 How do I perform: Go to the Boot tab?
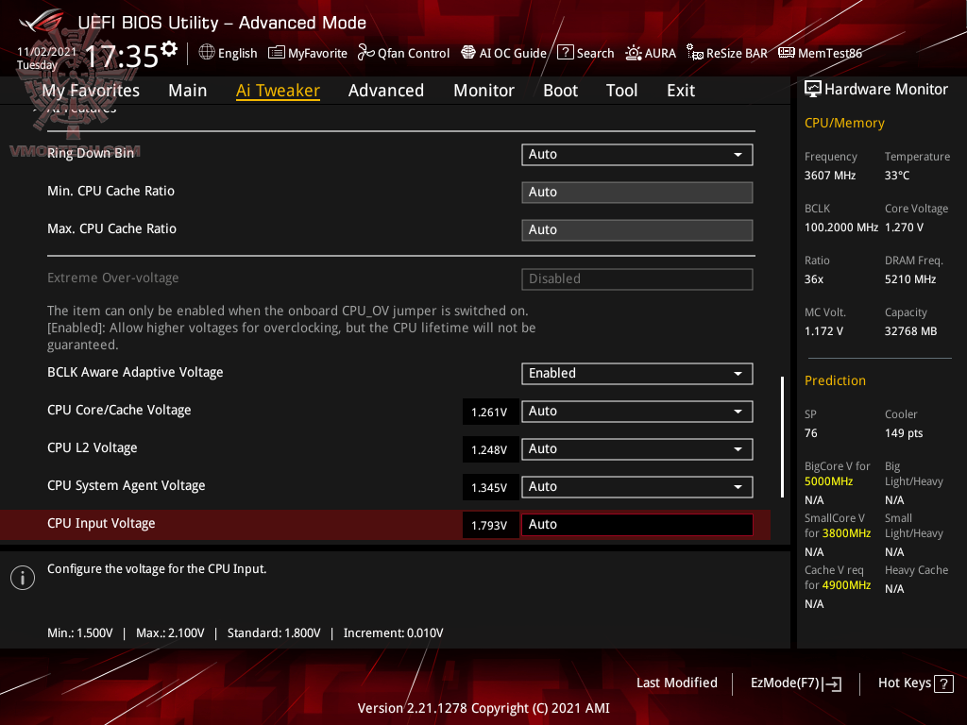(x=561, y=91)
